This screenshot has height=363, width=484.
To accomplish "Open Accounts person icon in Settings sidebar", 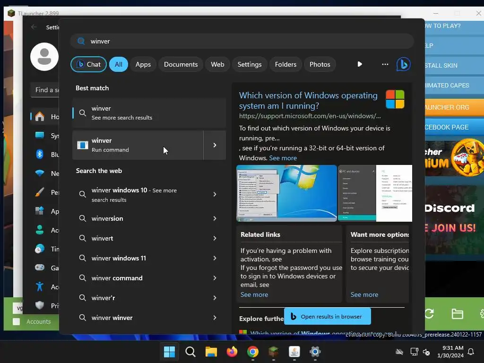I will (40, 230).
